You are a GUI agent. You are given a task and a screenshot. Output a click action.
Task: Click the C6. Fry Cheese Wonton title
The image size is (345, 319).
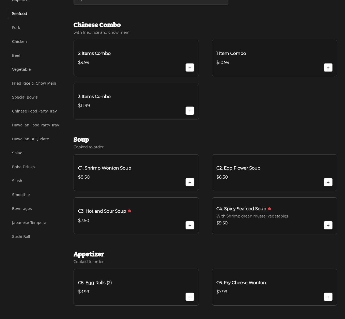[x=241, y=283]
